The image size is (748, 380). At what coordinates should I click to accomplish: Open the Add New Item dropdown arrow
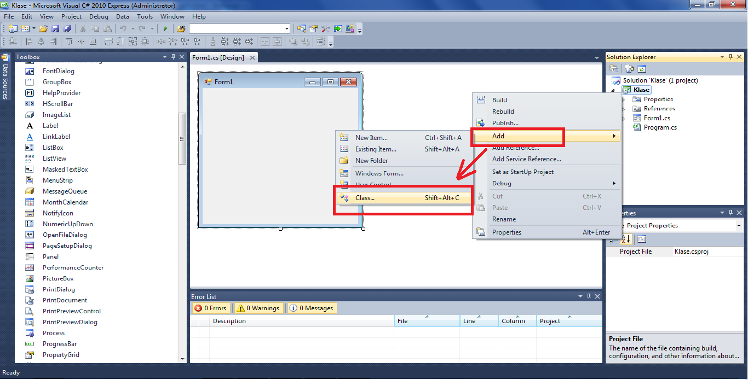33,28
